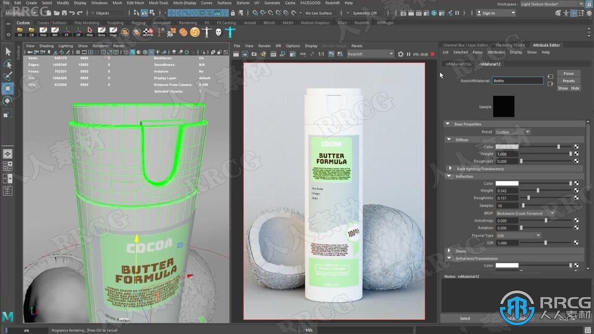The width and height of the screenshot is (594, 334).
Task: Click the Ungr ungroup shelf icon
Action: coord(113,32)
